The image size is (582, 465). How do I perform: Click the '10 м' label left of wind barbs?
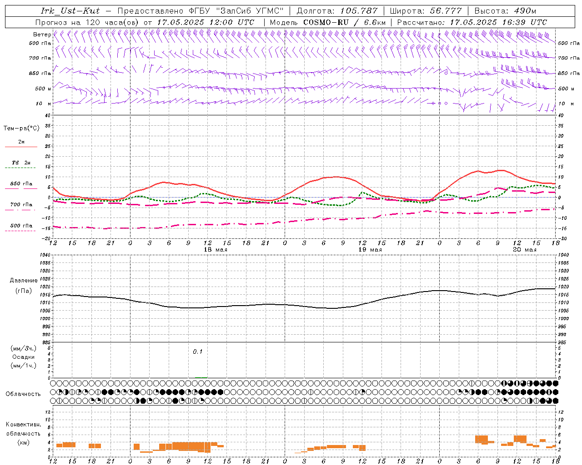(44, 104)
